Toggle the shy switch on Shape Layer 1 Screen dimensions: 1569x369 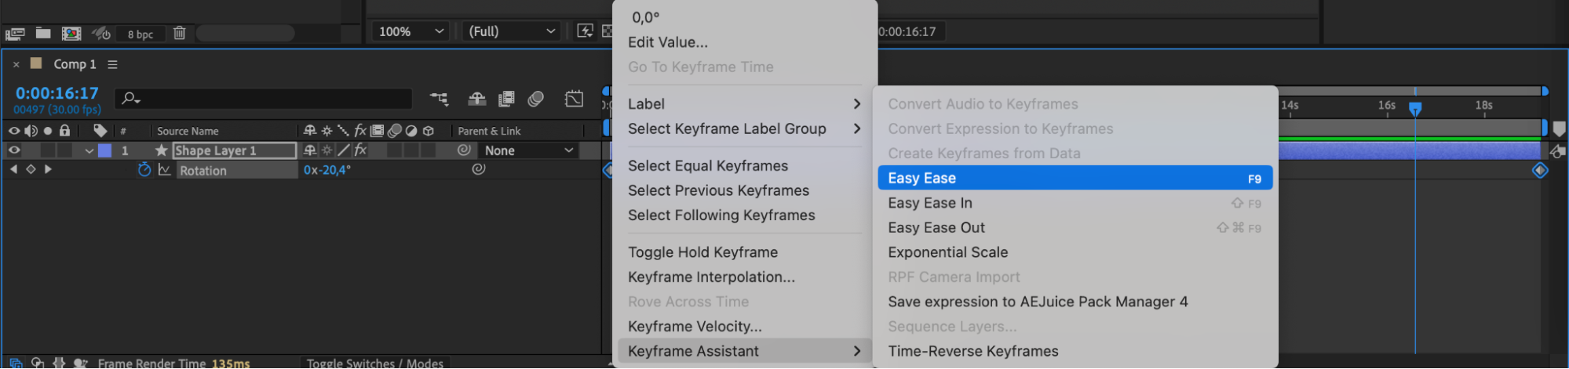[310, 150]
